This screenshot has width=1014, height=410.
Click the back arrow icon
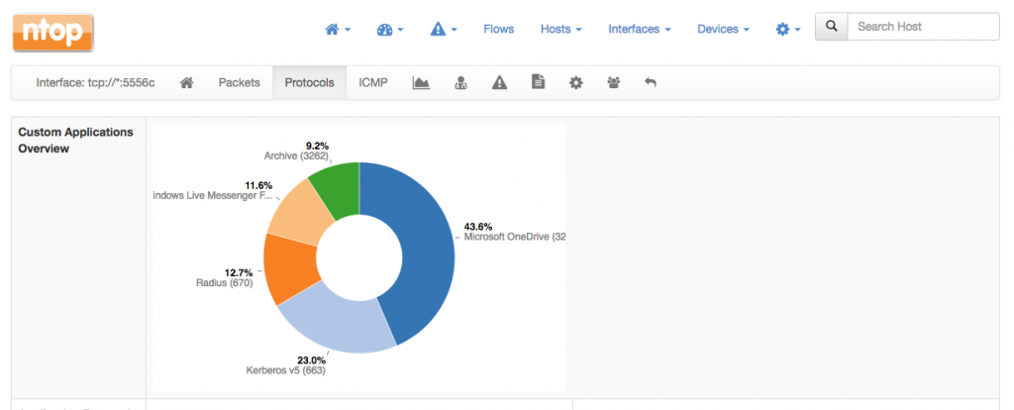tap(651, 83)
